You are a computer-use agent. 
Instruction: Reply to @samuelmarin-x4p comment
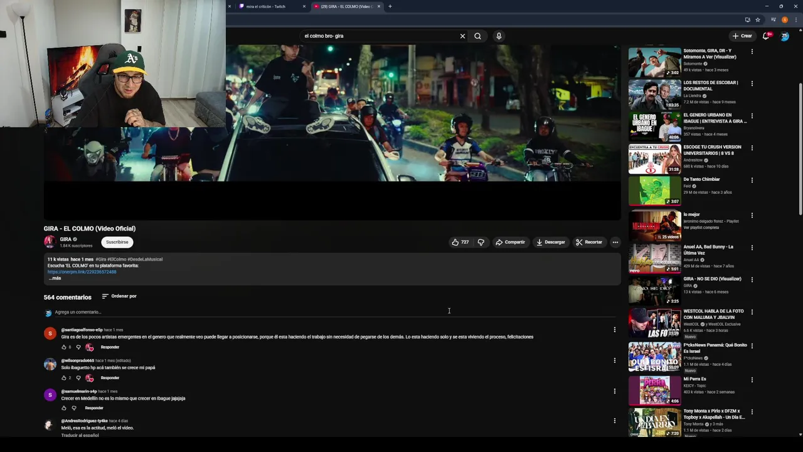pos(94,408)
